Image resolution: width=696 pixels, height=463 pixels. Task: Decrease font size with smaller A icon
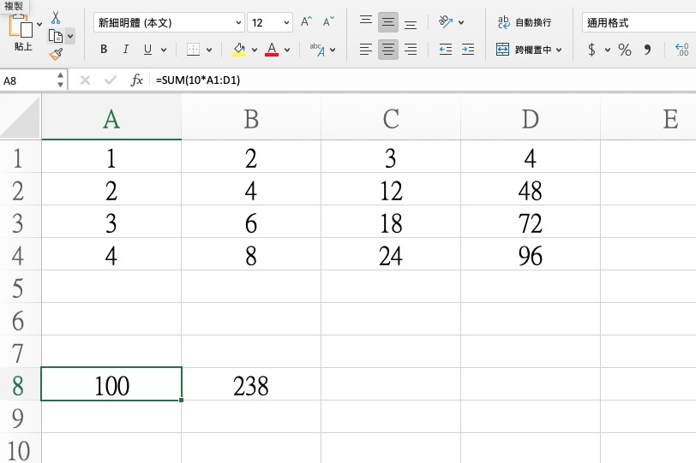pos(328,21)
